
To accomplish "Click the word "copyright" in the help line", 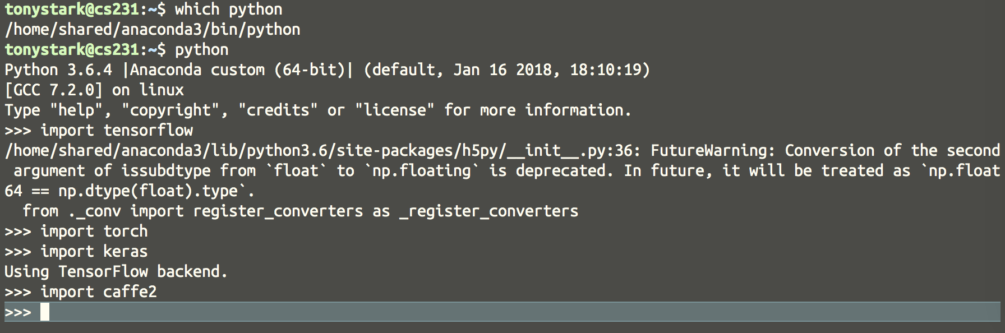I will pos(170,110).
